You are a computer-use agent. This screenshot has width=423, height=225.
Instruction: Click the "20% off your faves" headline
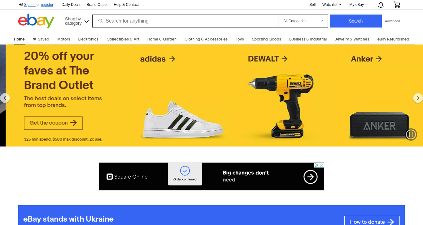click(x=59, y=70)
